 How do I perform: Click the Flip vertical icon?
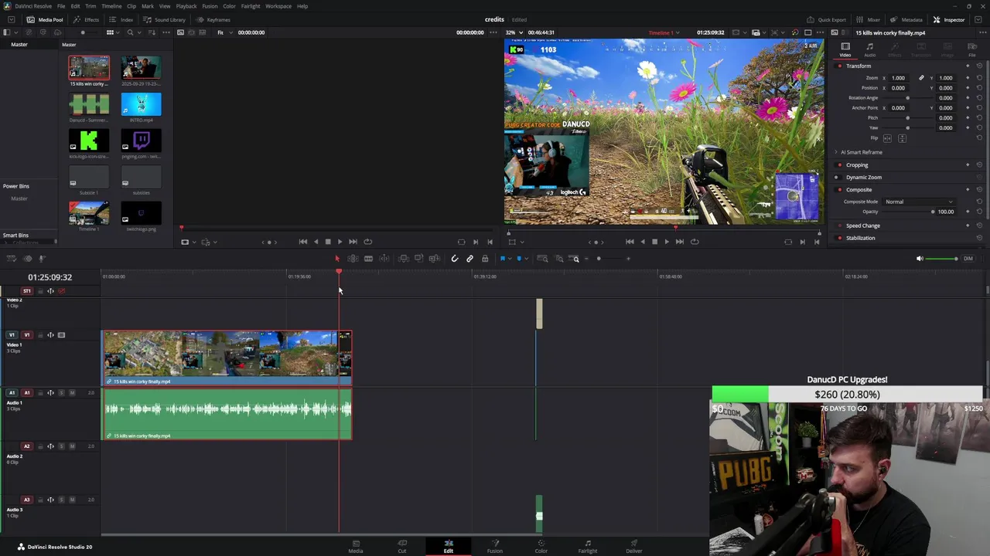tap(902, 138)
